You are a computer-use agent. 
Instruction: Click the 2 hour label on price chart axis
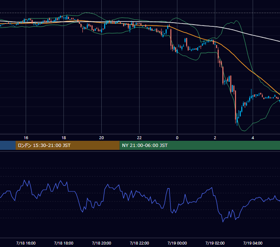[215, 138]
